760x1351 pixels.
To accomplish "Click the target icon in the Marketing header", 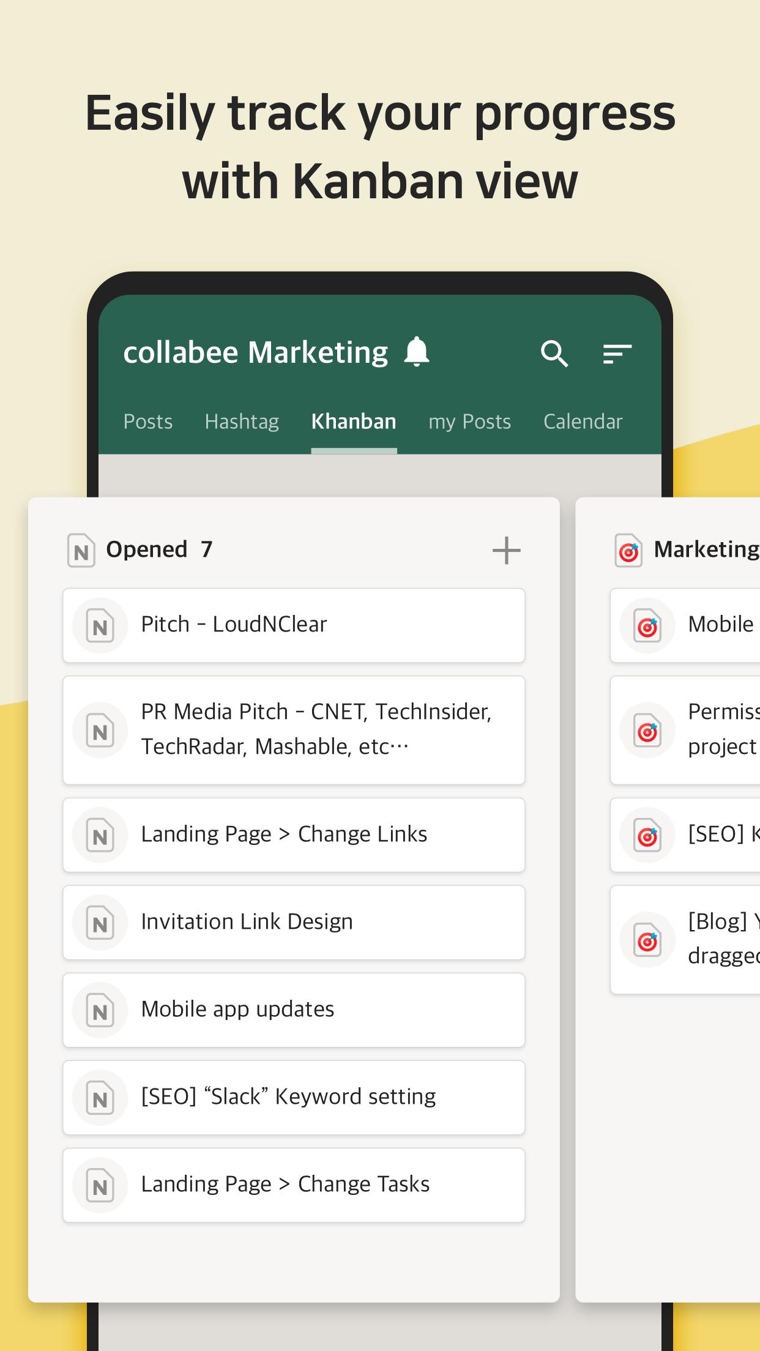I will click(628, 550).
